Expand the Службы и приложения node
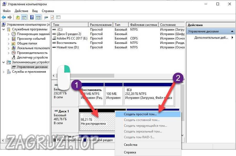236x156 pixels. [4, 72]
